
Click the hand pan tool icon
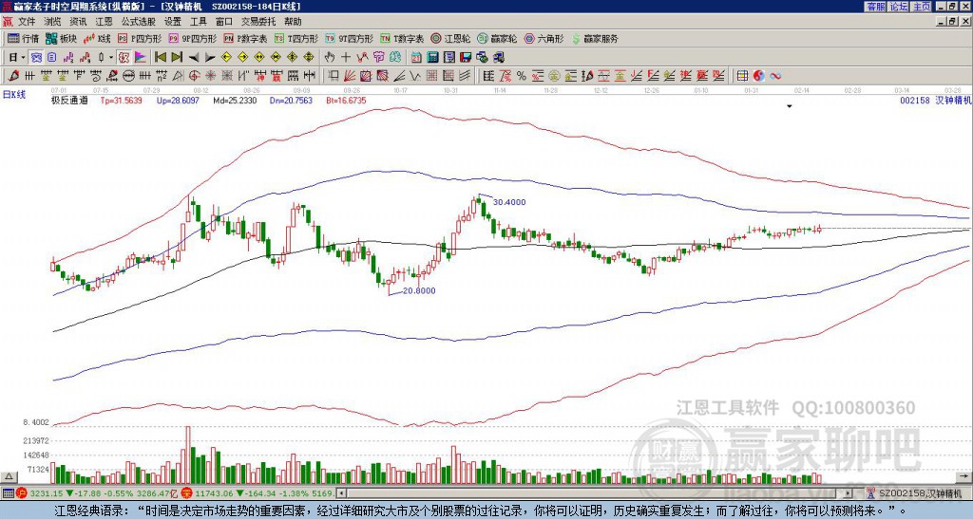[330, 58]
